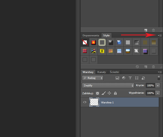The width and height of the screenshot is (163, 137).
Task: Apply the red and purple striped style
Action: tap(85, 51)
